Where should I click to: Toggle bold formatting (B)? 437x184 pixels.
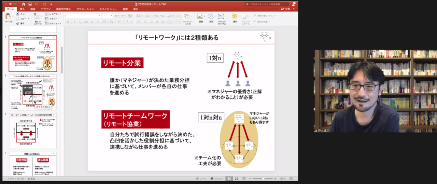[68, 22]
